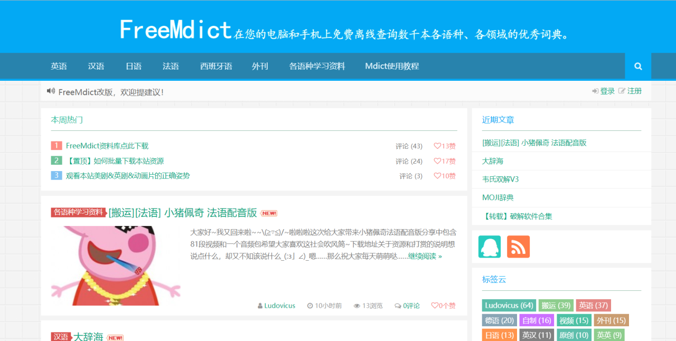The height and width of the screenshot is (341, 676).
Task: Select the 英汉 (11) tag
Action: pos(537,335)
